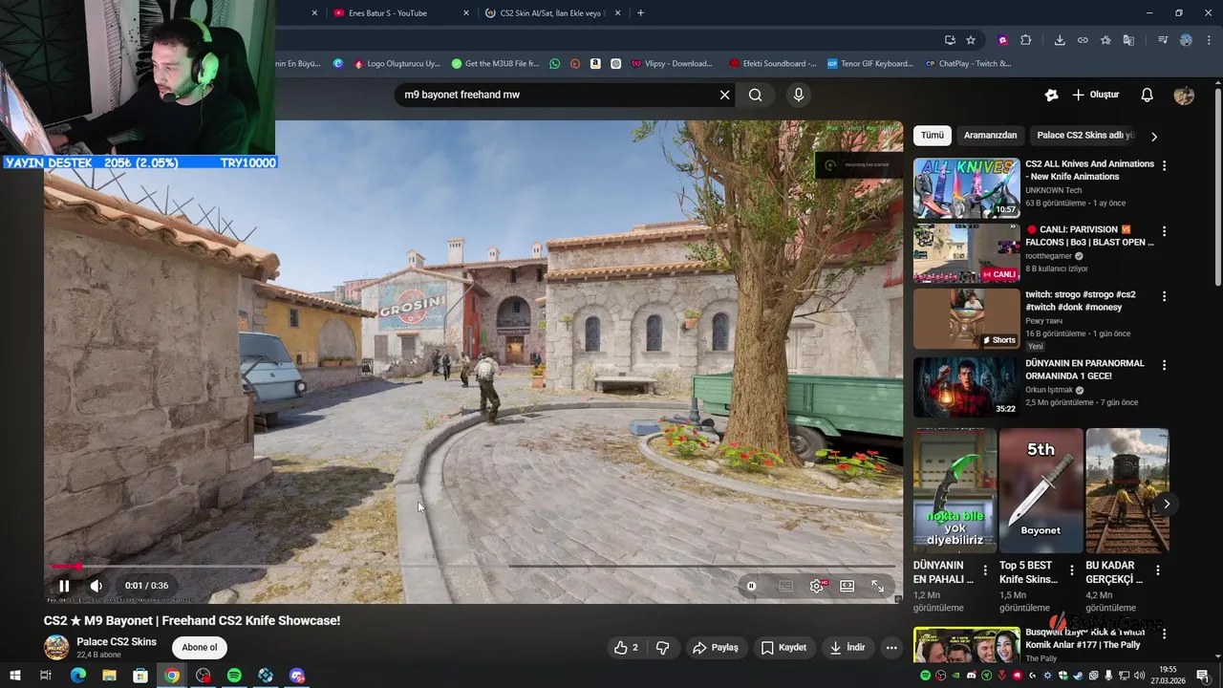Like the video with thumbs up
This screenshot has height=688, width=1223.
pyautogui.click(x=626, y=648)
